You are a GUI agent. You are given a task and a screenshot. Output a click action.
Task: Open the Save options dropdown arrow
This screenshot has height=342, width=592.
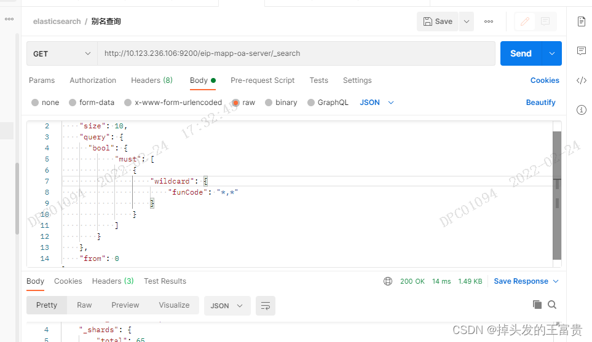coord(467,21)
